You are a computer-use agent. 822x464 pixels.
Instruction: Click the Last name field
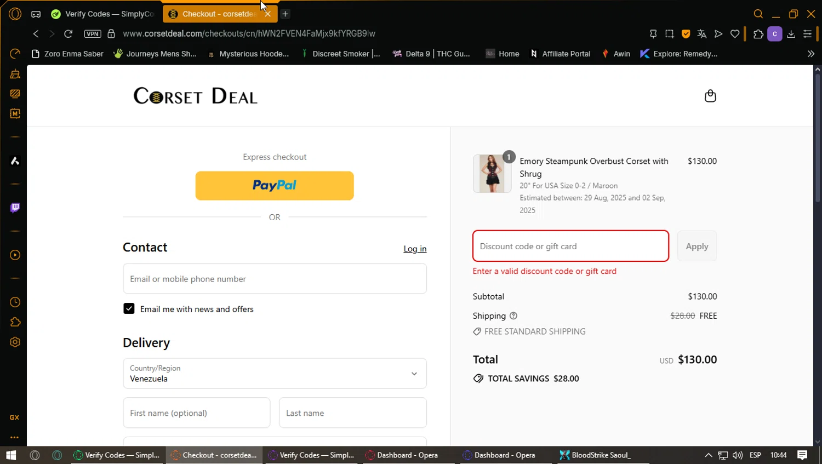coord(353,413)
